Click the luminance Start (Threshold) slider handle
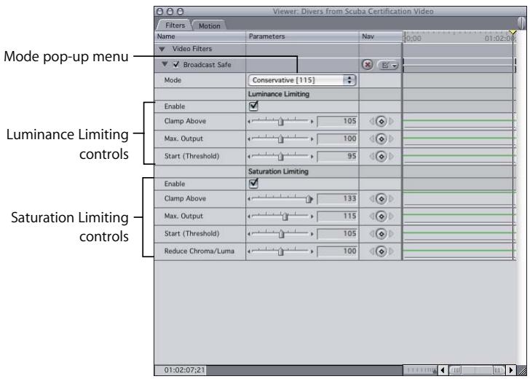Image resolution: width=530 pixels, height=379 pixels. click(281, 156)
